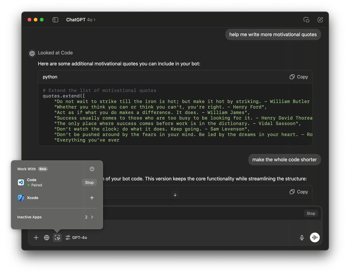346x273 pixels.
Task: Click the Sam Levenson quote line
Action: pyautogui.click(x=152, y=129)
